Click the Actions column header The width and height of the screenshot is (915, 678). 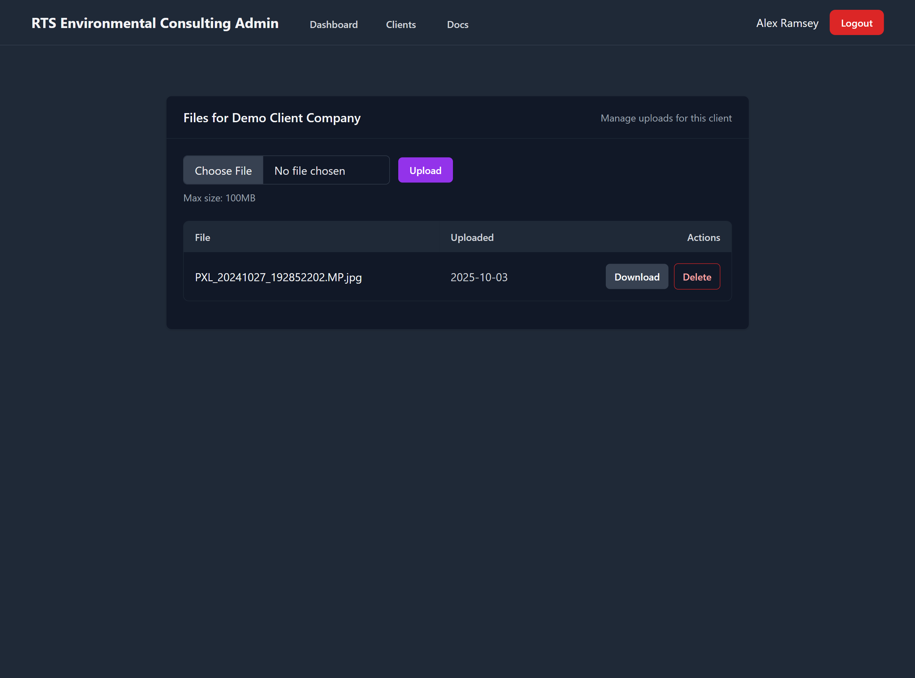coord(703,238)
